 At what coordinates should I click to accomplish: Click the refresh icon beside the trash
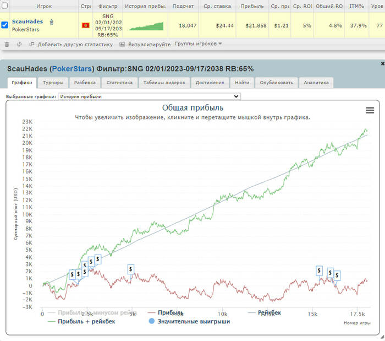pyautogui.click(x=19, y=45)
